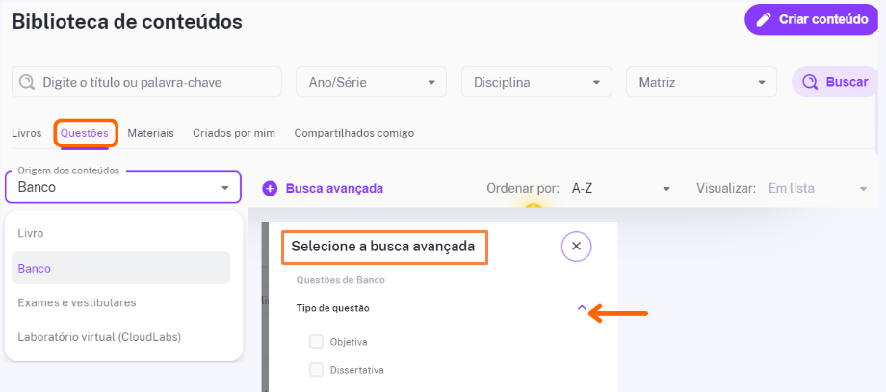Close the advanced search panel with X

point(576,247)
